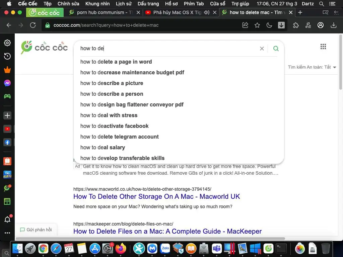The image size is (343, 257).
Task: Open the tab search icon on the tab bar
Action: pos(325,12)
